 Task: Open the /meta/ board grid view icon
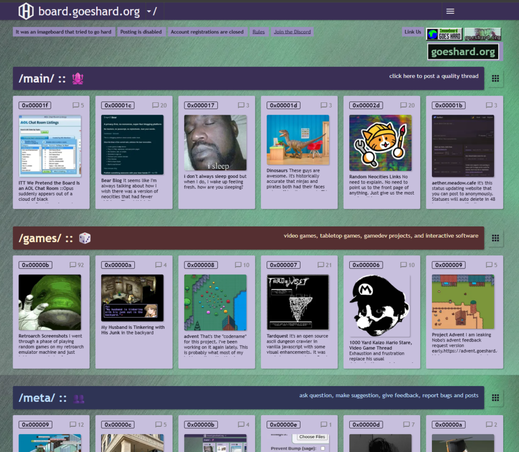point(495,398)
